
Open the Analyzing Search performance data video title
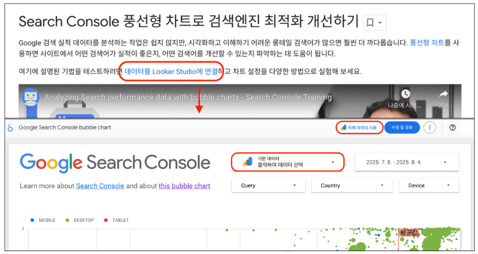(x=188, y=97)
